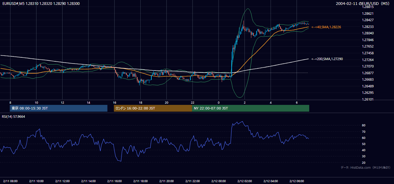Click price axis label 1.26489

(367, 86)
